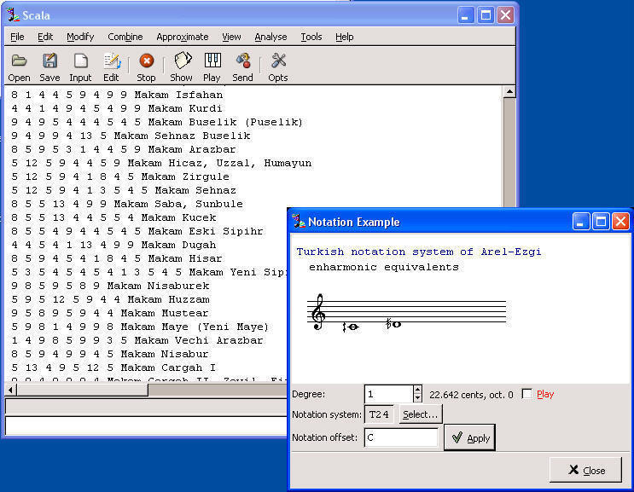Click the T24 notation system field
634x492 pixels.
pyautogui.click(x=379, y=414)
